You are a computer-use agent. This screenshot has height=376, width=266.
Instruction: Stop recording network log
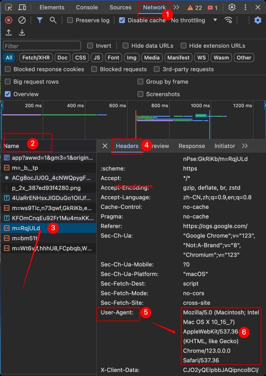click(8, 20)
